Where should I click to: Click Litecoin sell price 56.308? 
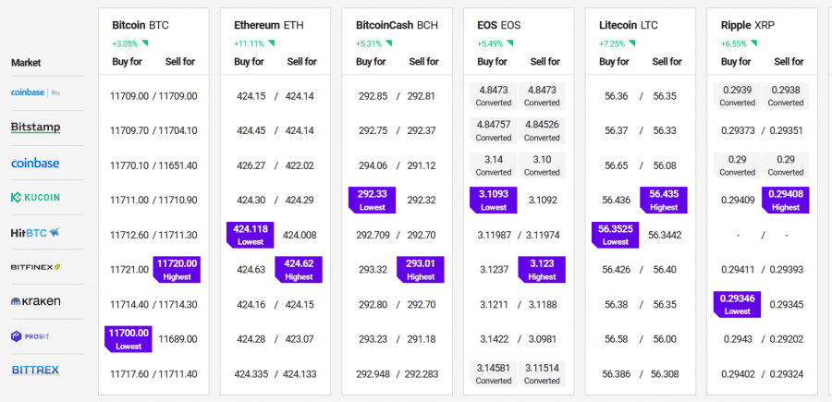pos(665,374)
